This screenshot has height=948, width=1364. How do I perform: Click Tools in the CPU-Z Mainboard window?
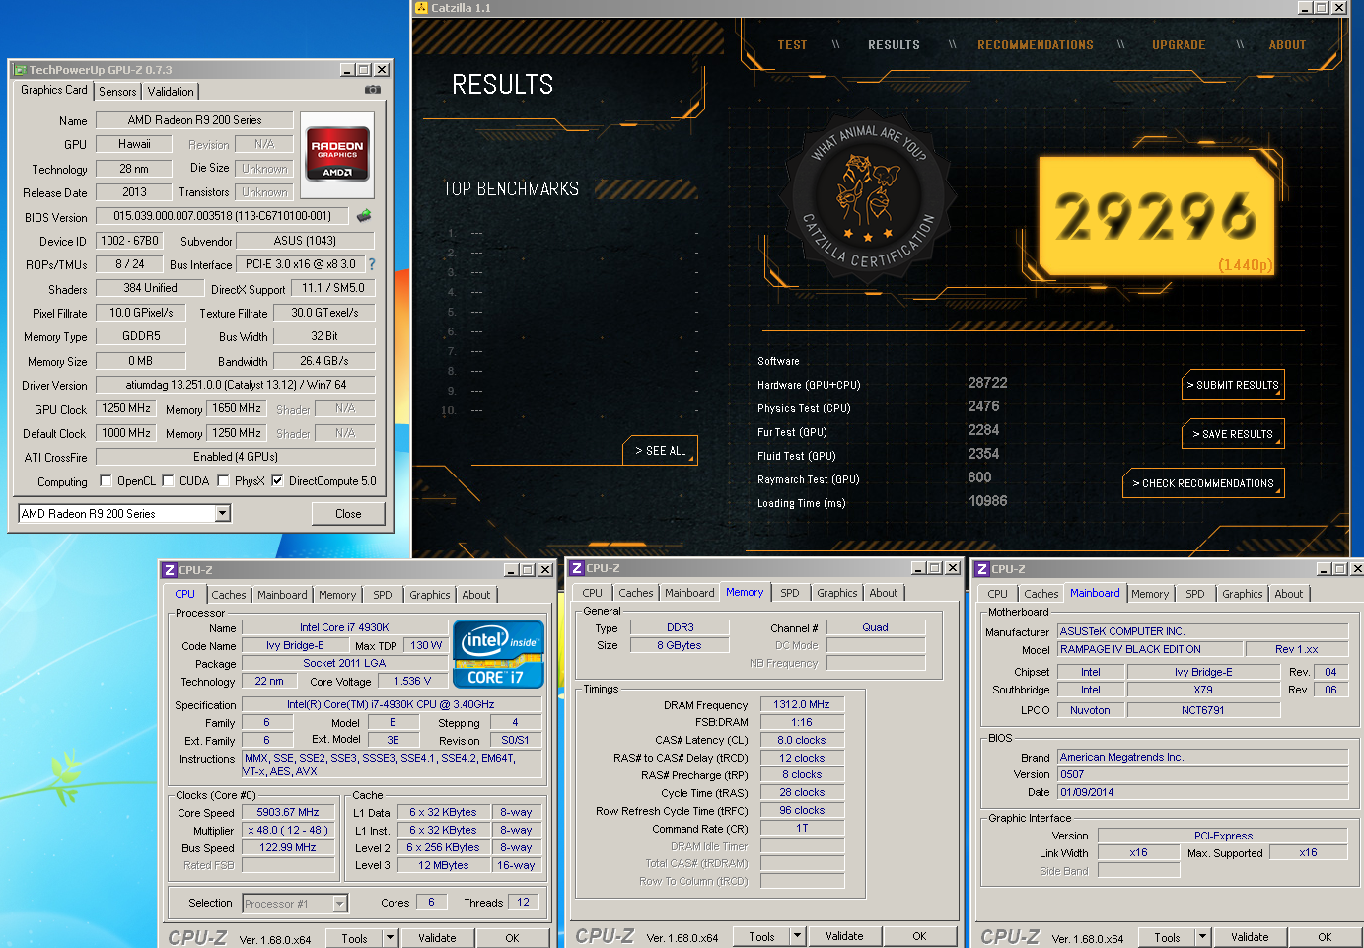1168,937
